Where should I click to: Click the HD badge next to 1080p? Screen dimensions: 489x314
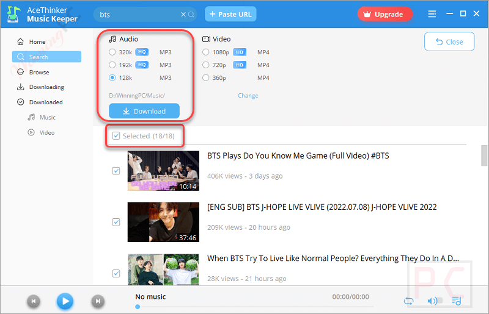tap(240, 52)
